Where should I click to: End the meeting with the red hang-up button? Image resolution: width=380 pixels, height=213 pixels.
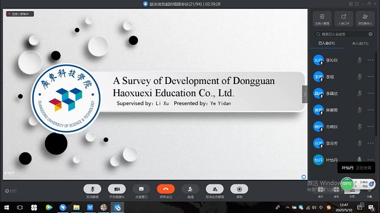click(166, 189)
